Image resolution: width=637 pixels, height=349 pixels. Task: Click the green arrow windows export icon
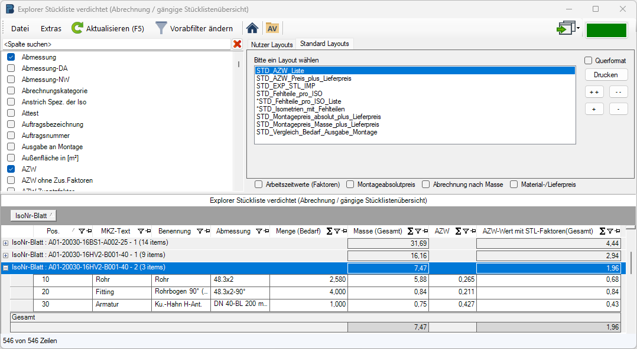click(x=566, y=29)
